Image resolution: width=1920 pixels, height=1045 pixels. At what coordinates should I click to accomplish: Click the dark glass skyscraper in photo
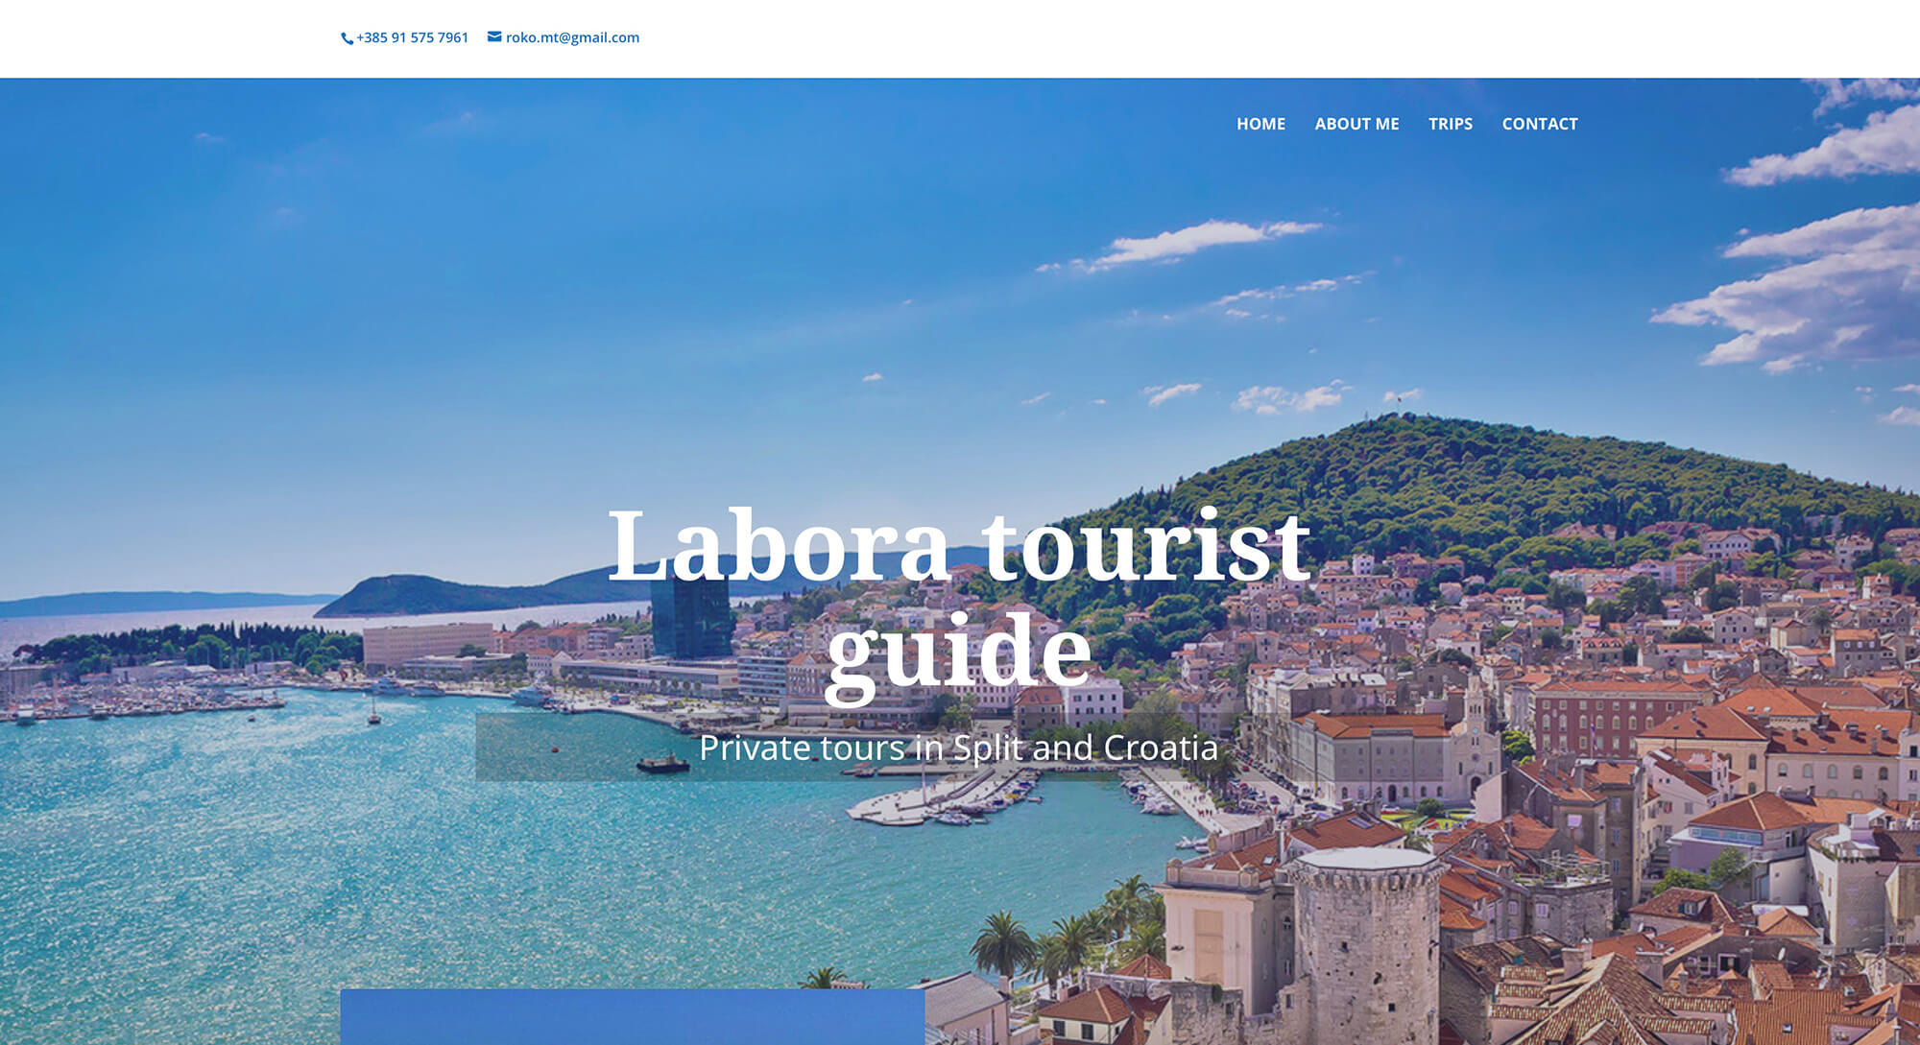pos(691,619)
